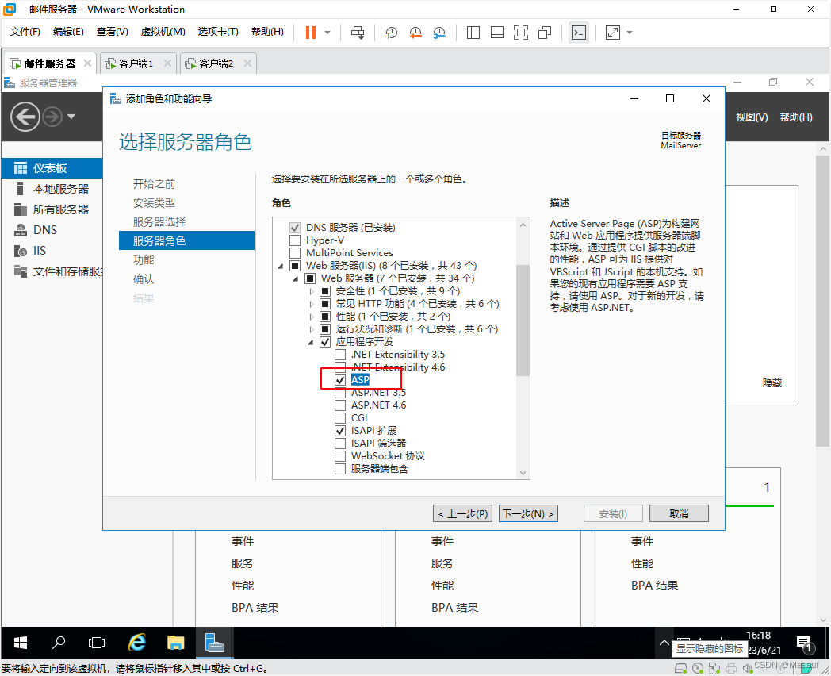Open the stretch display dropdown arrow
The width and height of the screenshot is (831, 676).
(x=630, y=33)
